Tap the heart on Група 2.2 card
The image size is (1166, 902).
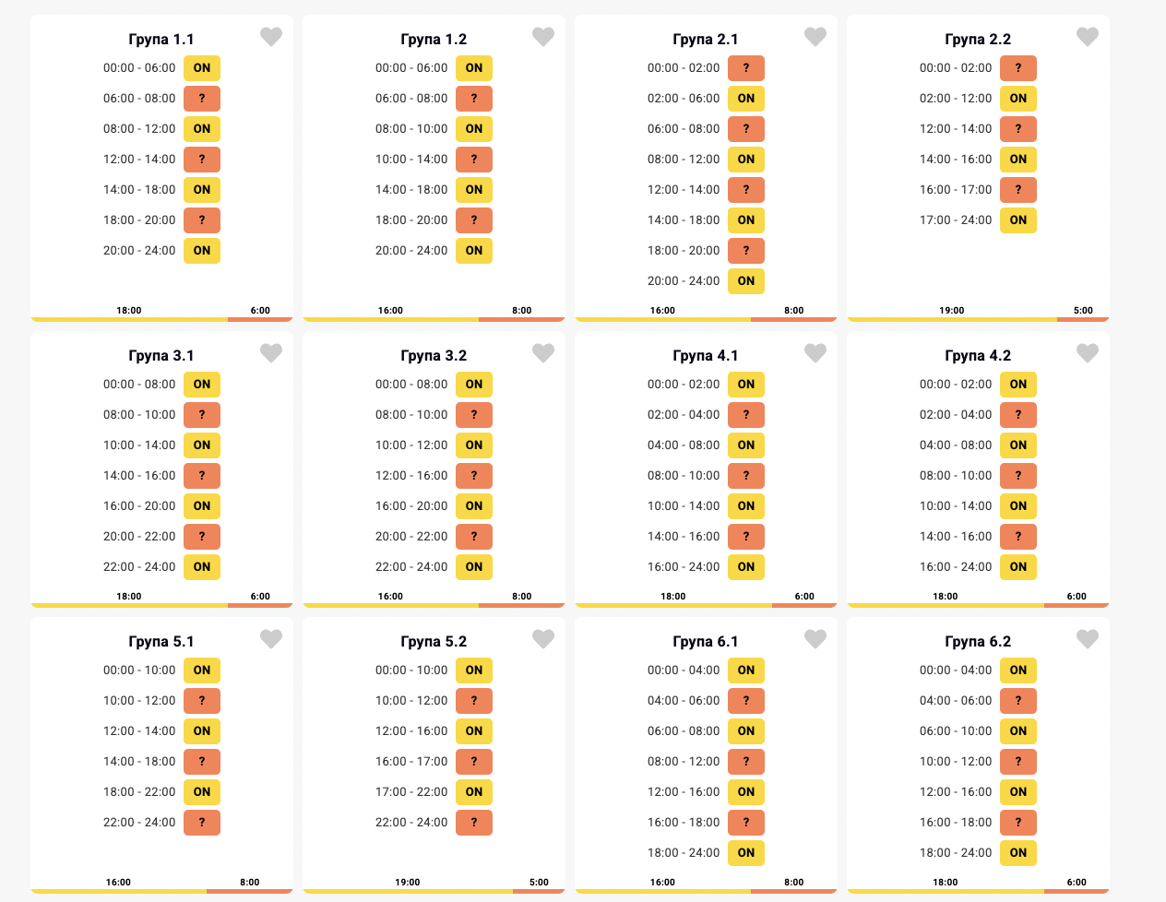tap(1087, 37)
